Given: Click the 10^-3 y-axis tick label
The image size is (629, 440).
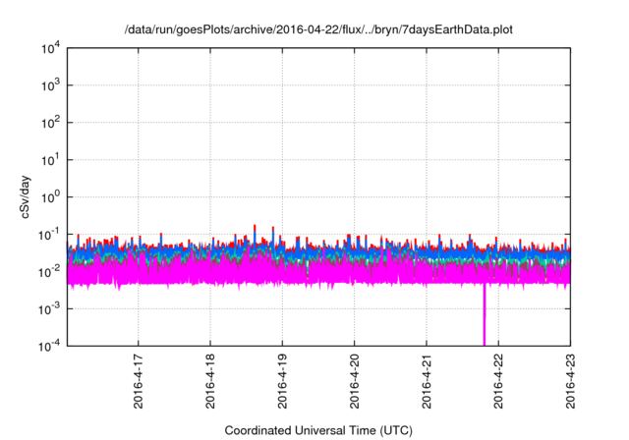Looking at the screenshot, I should tap(49, 309).
